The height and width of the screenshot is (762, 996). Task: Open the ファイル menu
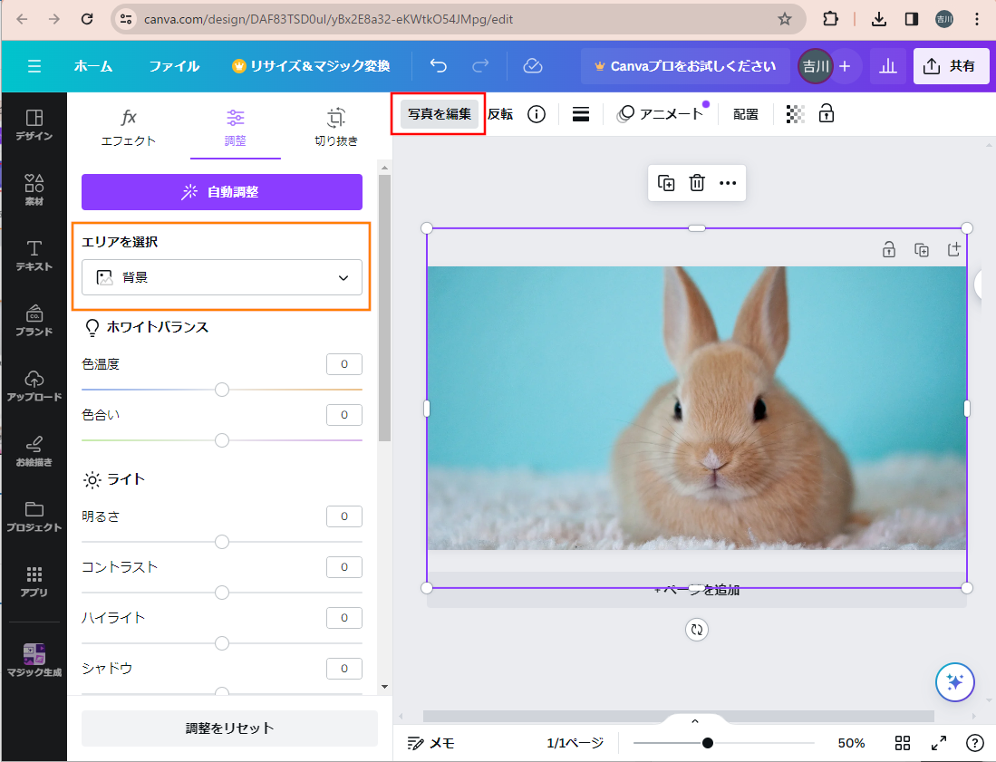click(x=174, y=66)
